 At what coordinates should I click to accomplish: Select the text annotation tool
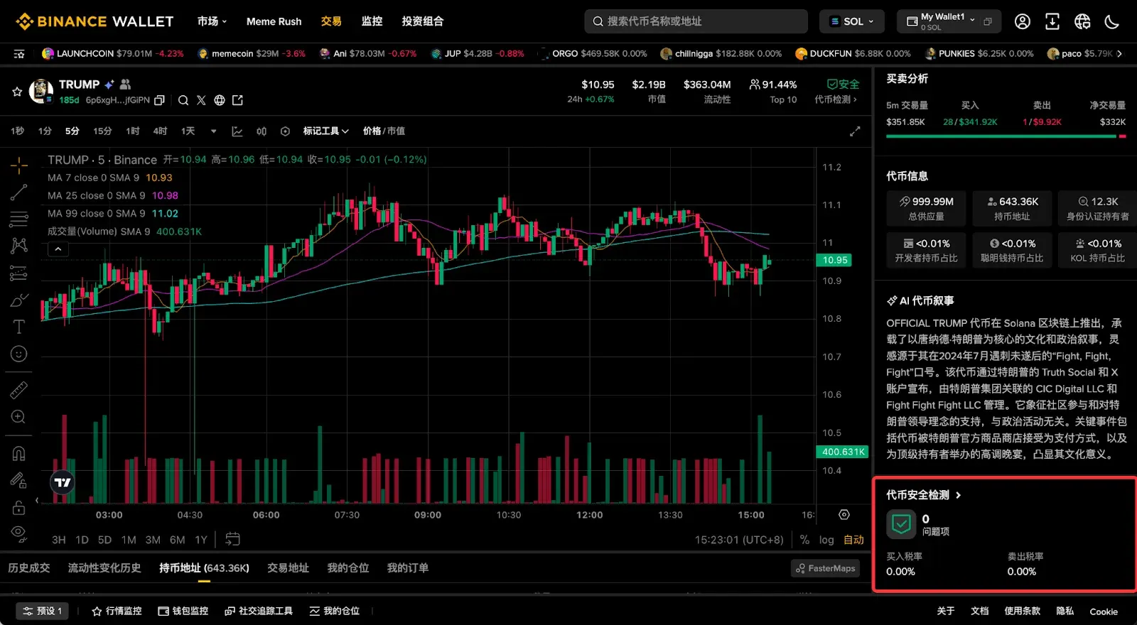[19, 327]
